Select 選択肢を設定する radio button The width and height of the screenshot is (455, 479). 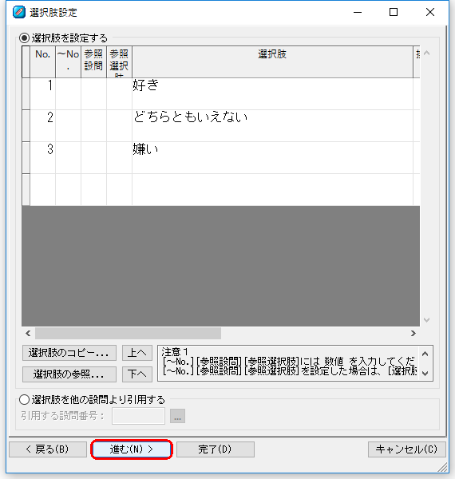click(24, 38)
